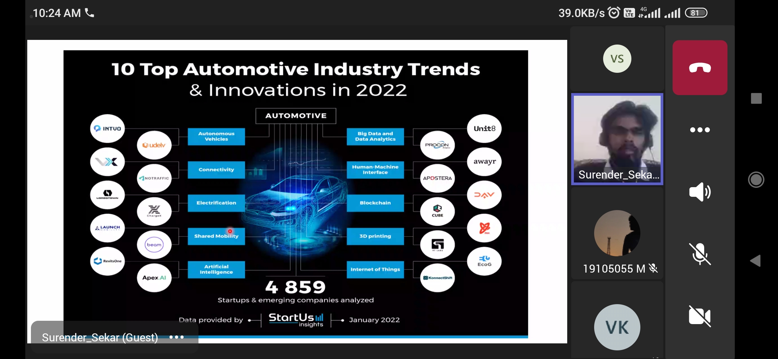
Task: Tap Surender_Sekar's video tile
Action: tap(617, 139)
